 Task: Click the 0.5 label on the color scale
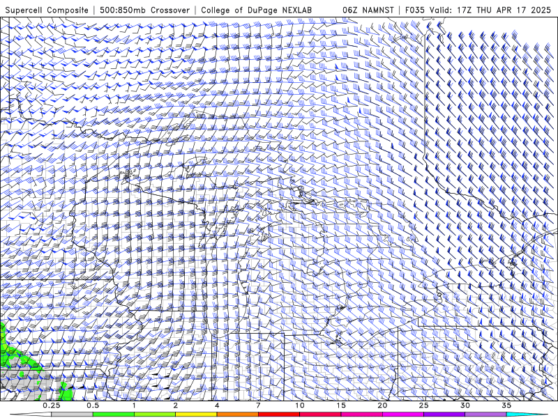pyautogui.click(x=93, y=405)
